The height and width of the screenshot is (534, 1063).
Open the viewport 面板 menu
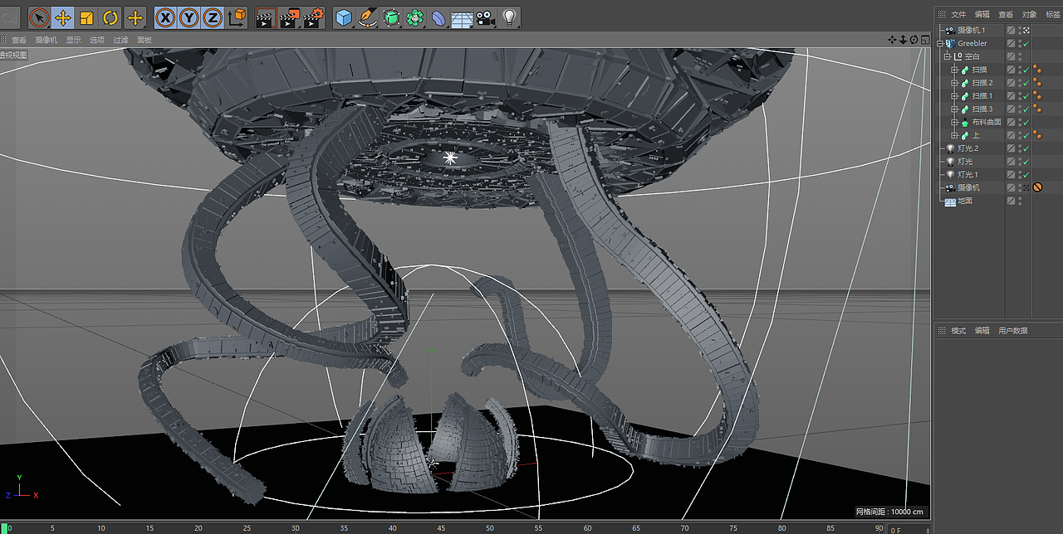pos(145,40)
